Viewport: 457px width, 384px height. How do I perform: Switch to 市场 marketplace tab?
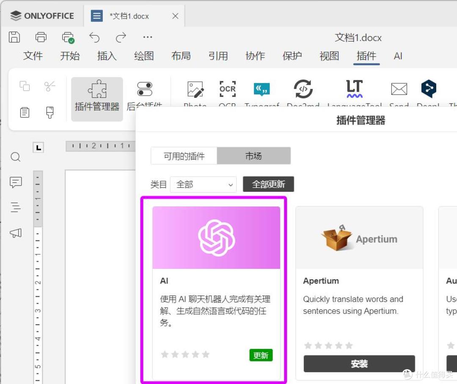[x=253, y=156]
